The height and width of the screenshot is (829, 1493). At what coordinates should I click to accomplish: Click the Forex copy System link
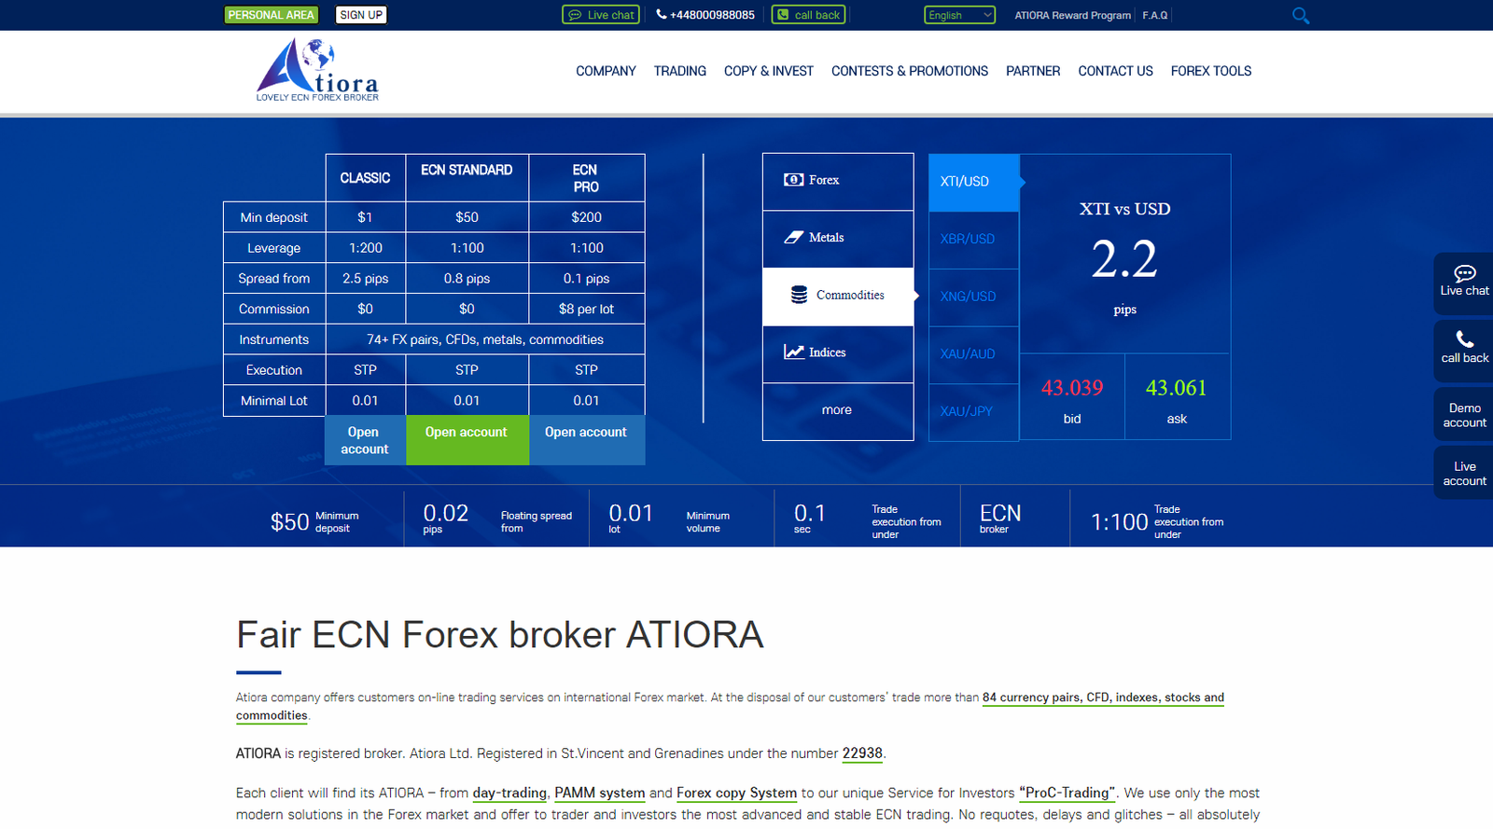(x=736, y=793)
